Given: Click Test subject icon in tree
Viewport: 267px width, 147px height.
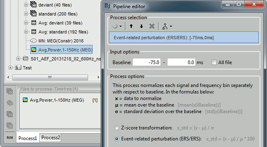Looking at the screenshot, I should click(x=18, y=68).
